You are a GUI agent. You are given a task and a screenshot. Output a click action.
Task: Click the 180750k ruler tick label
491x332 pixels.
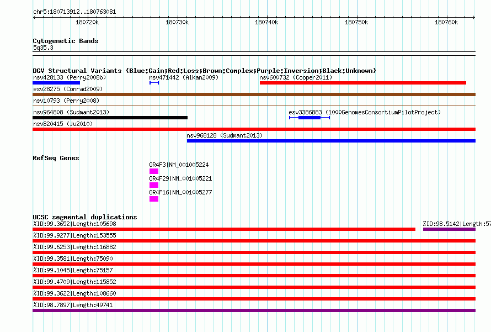356,22
